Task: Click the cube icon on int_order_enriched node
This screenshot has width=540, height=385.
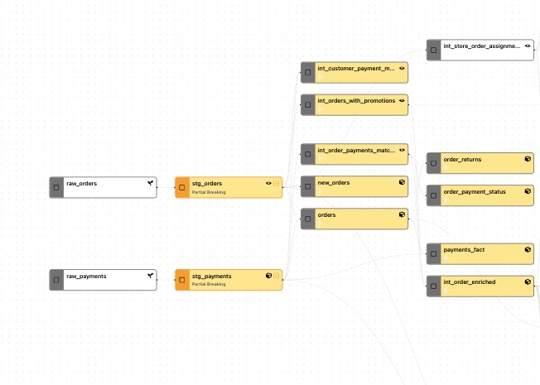Action: click(528, 282)
